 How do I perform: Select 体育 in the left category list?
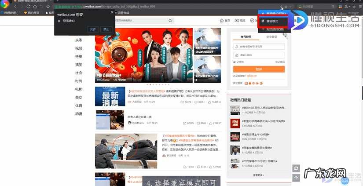(x=79, y=106)
